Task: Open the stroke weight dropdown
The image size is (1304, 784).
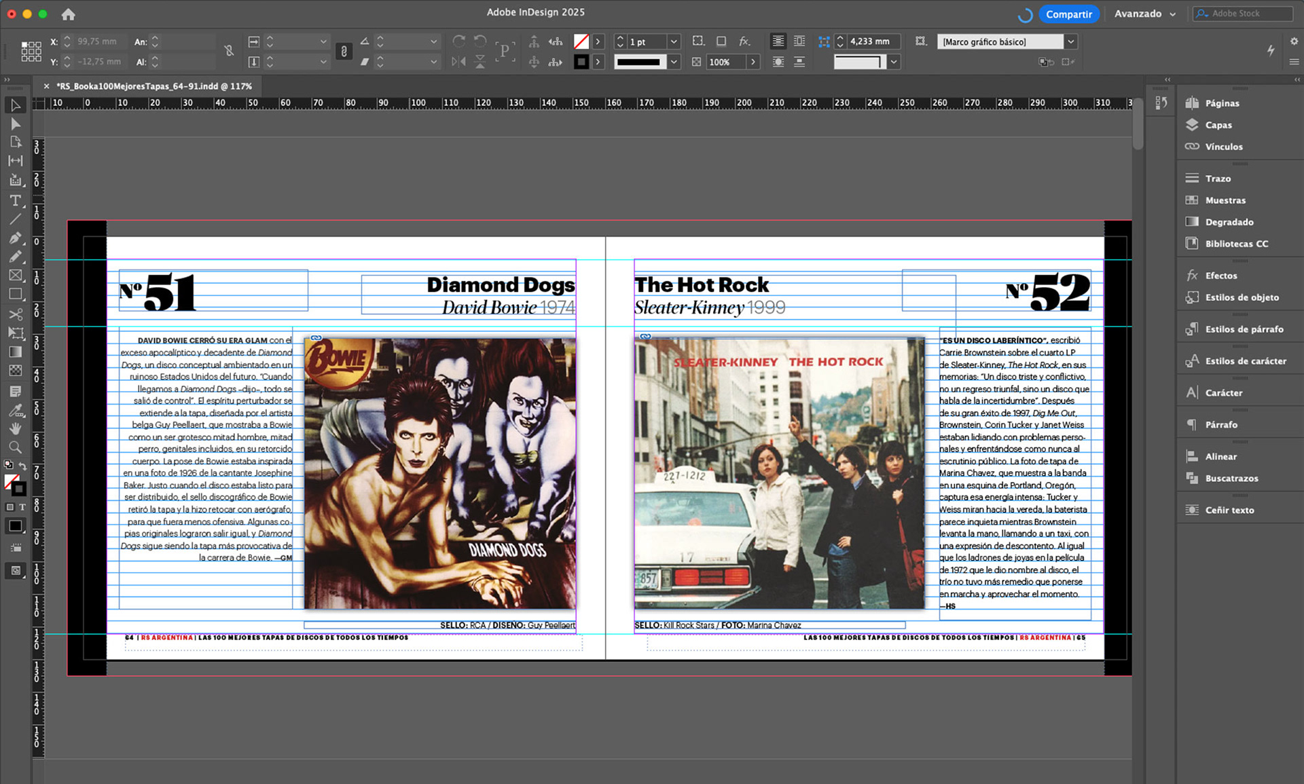Action: point(673,42)
